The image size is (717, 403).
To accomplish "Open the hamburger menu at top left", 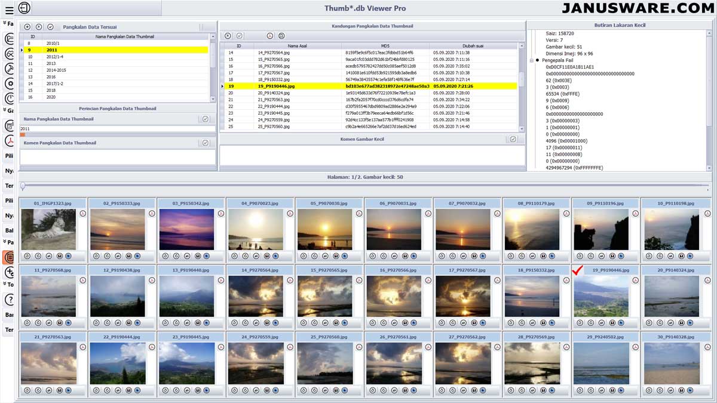I will click(9, 10).
